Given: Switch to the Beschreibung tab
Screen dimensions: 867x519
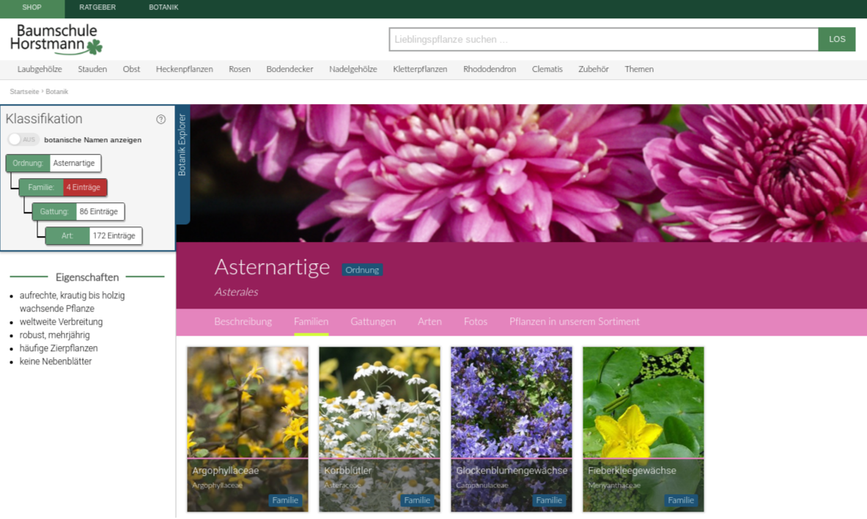Looking at the screenshot, I should (243, 322).
